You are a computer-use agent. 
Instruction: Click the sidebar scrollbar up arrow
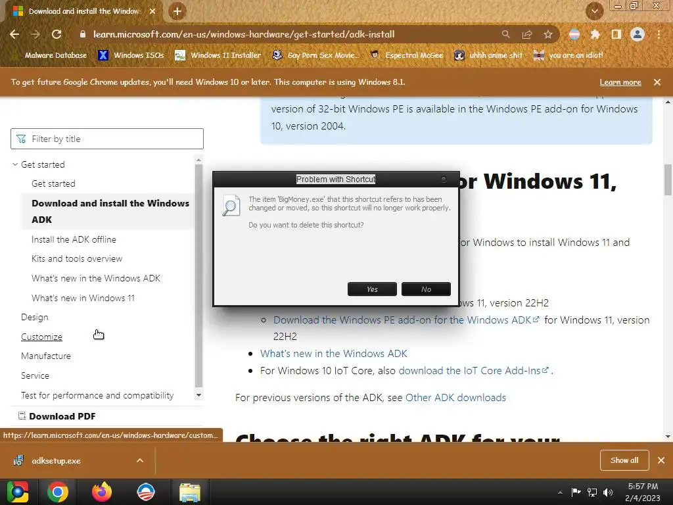pyautogui.click(x=198, y=160)
